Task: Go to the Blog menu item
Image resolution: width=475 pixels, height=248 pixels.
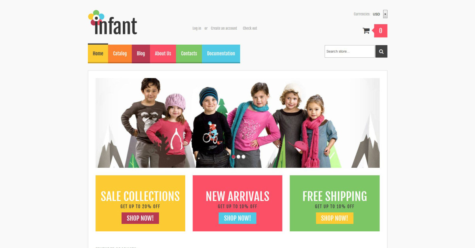Action: (x=141, y=53)
